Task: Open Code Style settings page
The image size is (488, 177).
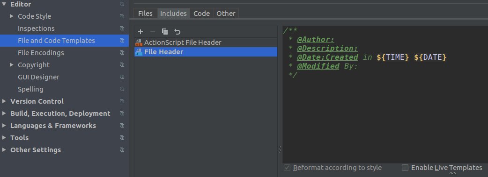Action: click(x=34, y=16)
